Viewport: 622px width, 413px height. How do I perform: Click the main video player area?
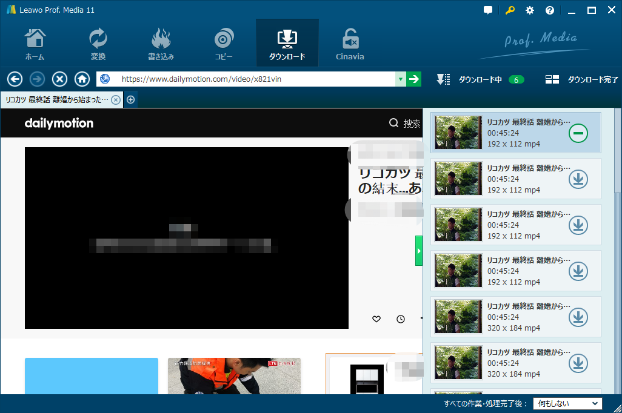[187, 238]
